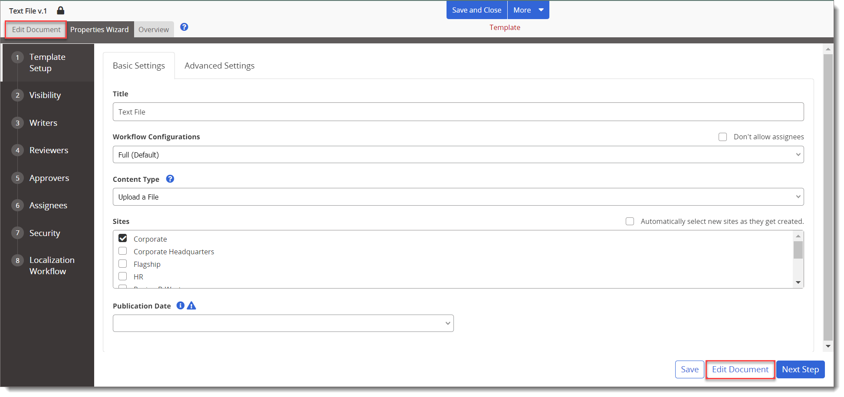Expand the Content Type dropdown
Image resolution: width=844 pixels, height=397 pixels.
tap(458, 197)
